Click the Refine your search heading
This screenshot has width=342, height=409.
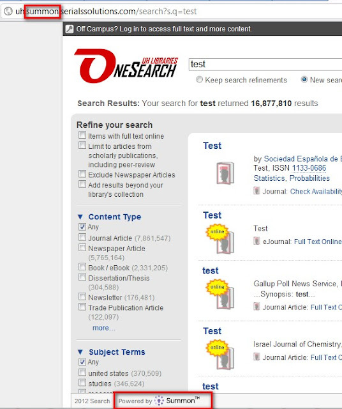[114, 125]
